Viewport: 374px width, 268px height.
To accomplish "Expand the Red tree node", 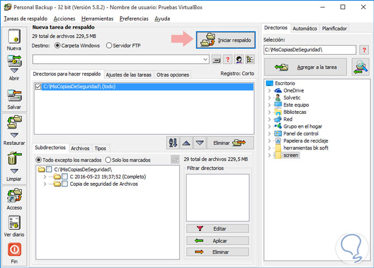I will [x=269, y=119].
